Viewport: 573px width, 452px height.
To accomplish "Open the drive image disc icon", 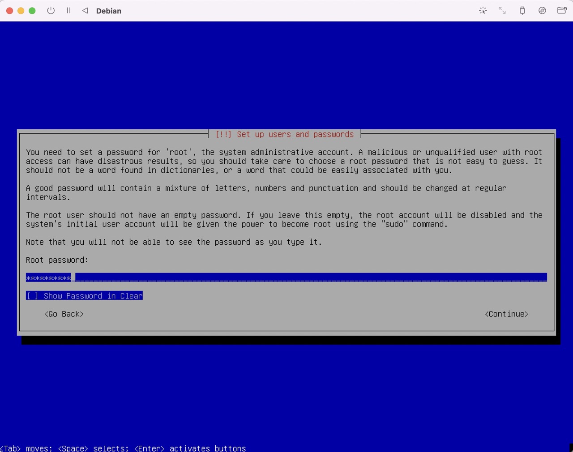I will click(542, 10).
